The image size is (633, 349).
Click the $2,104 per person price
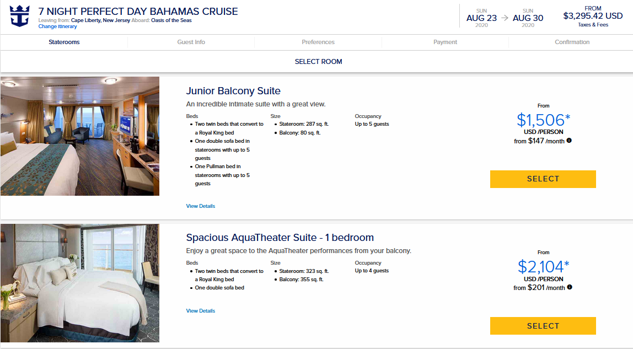[x=543, y=267]
